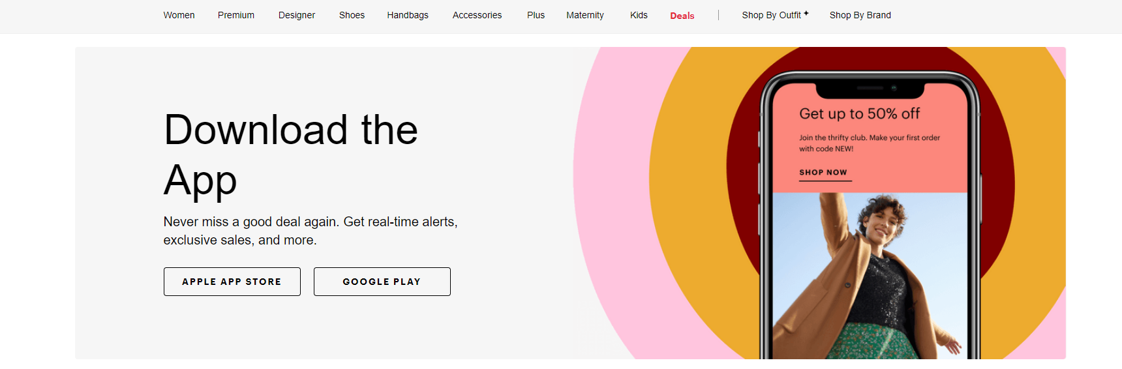Screen dimensions: 1122x369
Task: Click the Plus navigation item
Action: pos(536,15)
